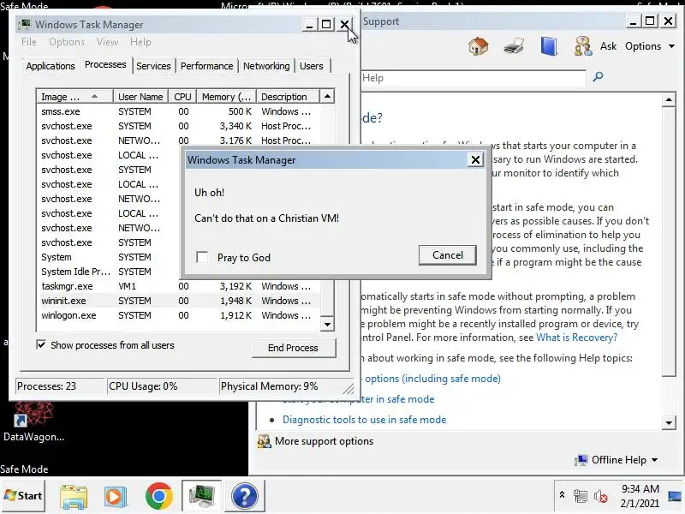The image size is (685, 514).
Task: Expand the Help Options dropdown
Action: 650,46
